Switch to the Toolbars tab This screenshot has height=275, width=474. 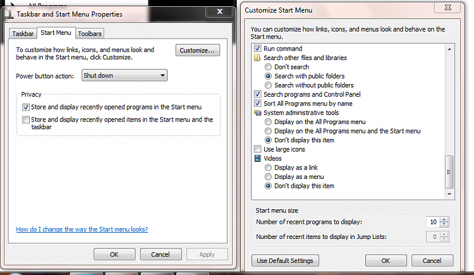[x=90, y=34]
